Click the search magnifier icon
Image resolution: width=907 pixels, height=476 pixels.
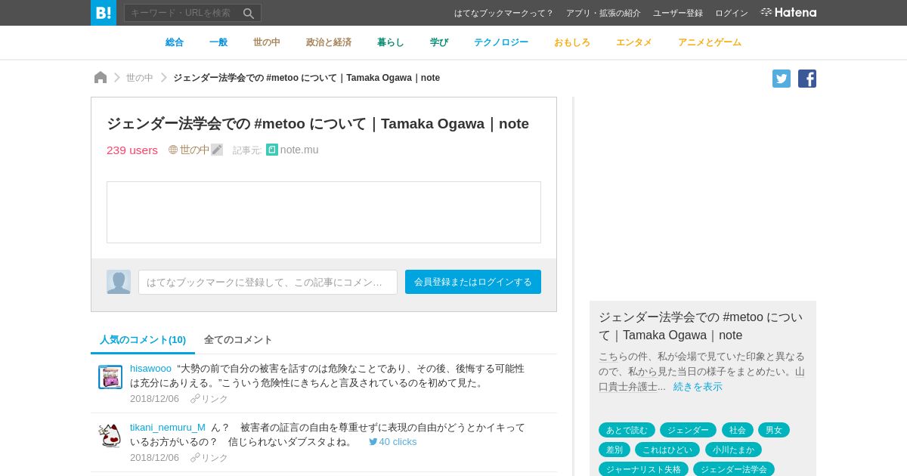(x=249, y=13)
